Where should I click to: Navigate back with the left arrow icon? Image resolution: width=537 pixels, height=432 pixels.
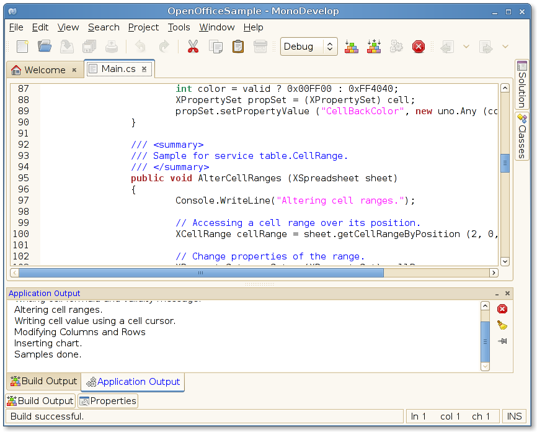click(x=447, y=47)
